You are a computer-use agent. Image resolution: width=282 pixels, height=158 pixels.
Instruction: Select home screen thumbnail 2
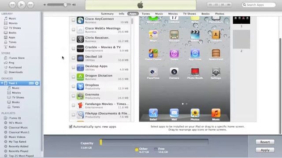pyautogui.click(x=241, y=39)
